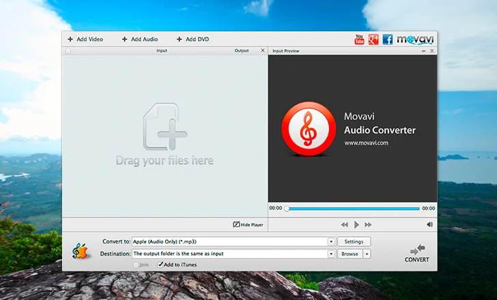The height and width of the screenshot is (300, 497).
Task: Click the Output column header
Action: click(x=242, y=50)
